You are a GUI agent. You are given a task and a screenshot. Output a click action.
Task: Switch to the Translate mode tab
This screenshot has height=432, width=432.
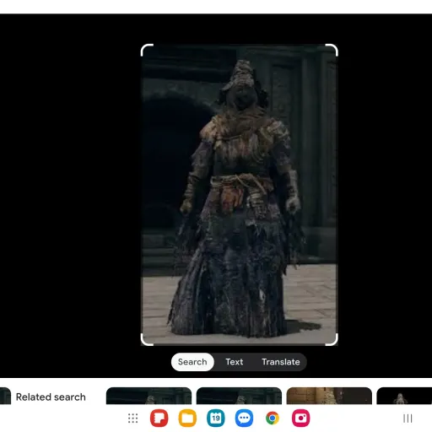tap(281, 362)
